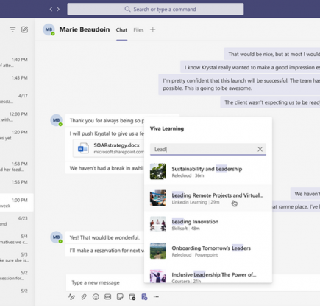The width and height of the screenshot is (320, 306).
Task: Open the chat from 1:58 PM
Action: tap(17, 167)
